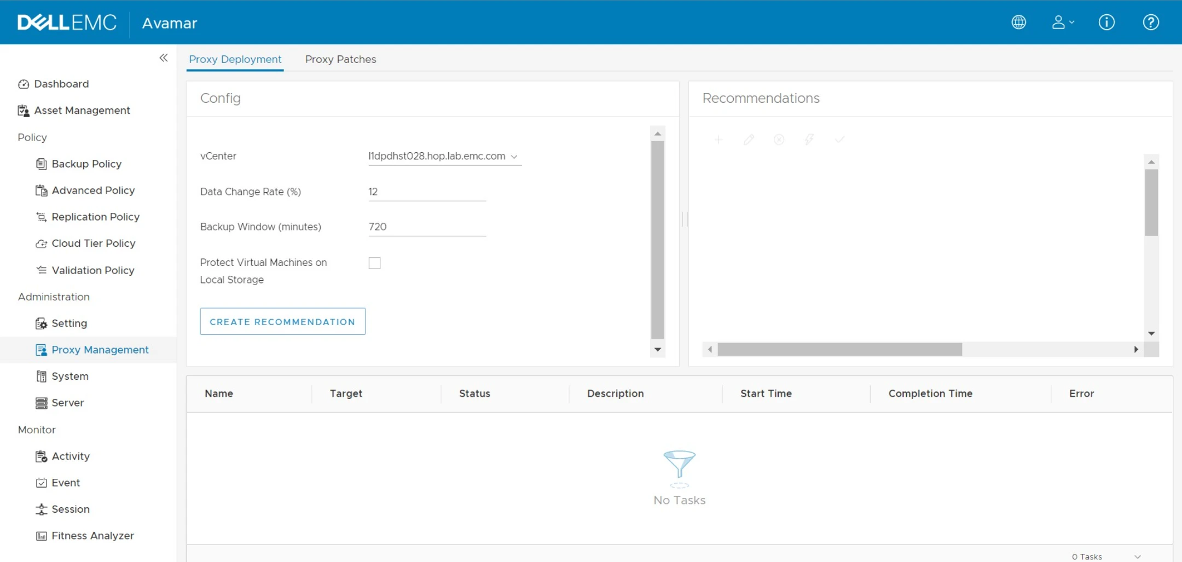Image resolution: width=1182 pixels, height=562 pixels.
Task: Click the globe language icon in header
Action: point(1018,22)
